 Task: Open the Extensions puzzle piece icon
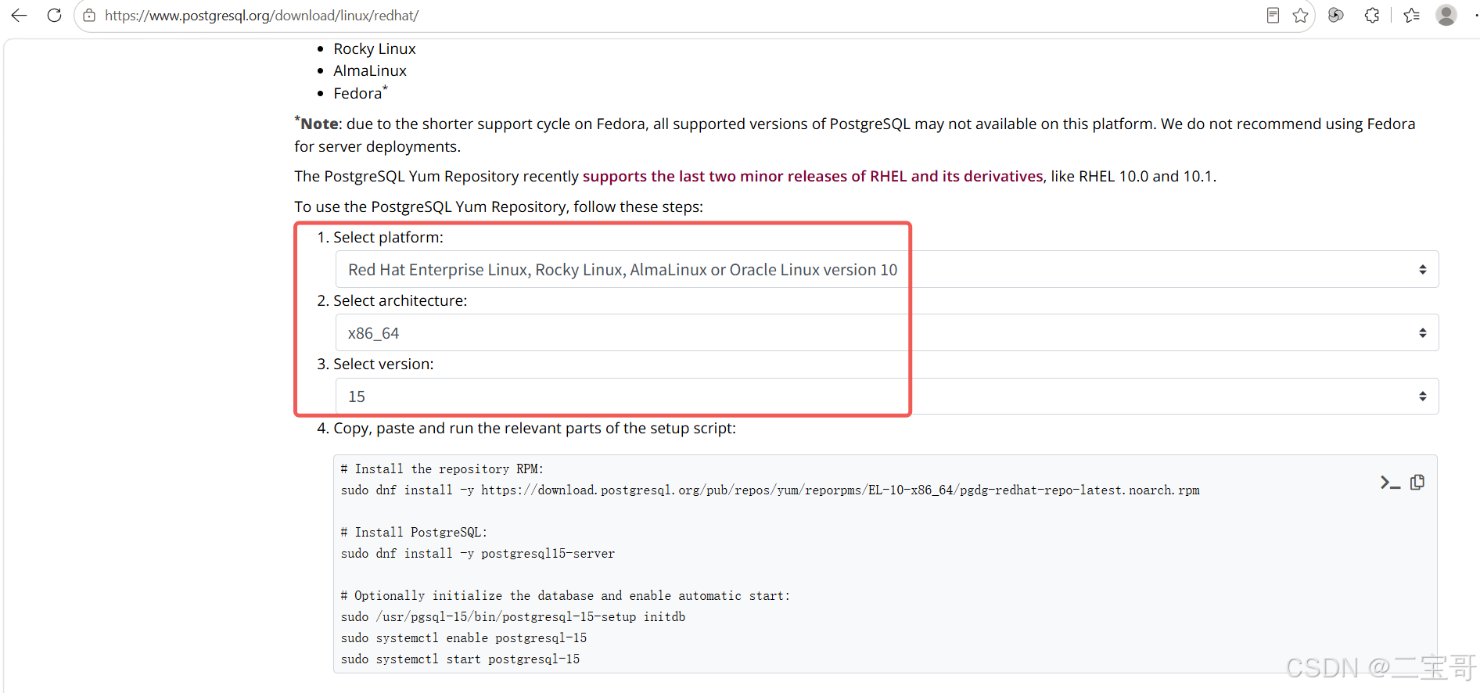tap(1372, 15)
